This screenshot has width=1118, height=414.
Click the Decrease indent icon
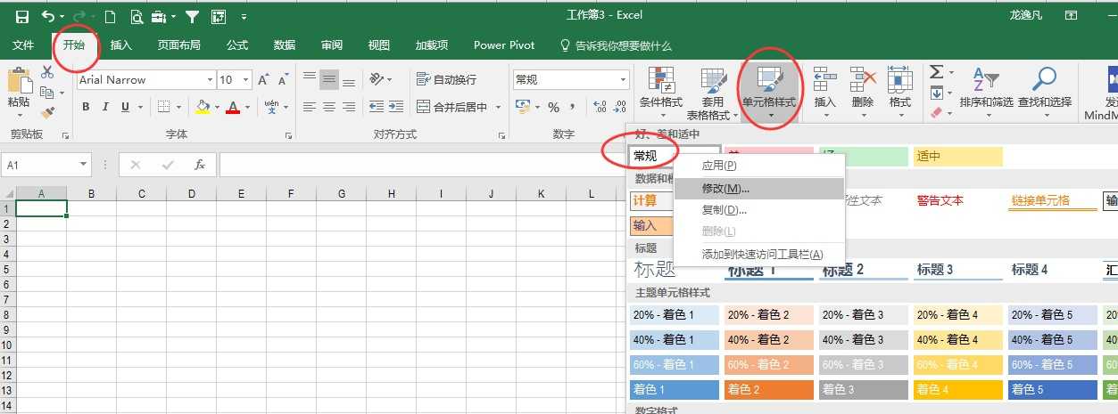coord(375,107)
